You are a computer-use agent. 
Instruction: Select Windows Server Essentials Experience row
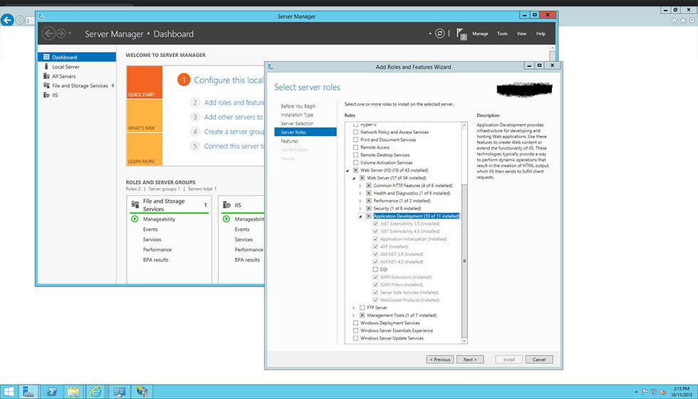[397, 331]
